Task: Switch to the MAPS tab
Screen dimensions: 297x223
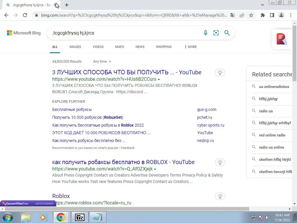Action: (x=119, y=47)
